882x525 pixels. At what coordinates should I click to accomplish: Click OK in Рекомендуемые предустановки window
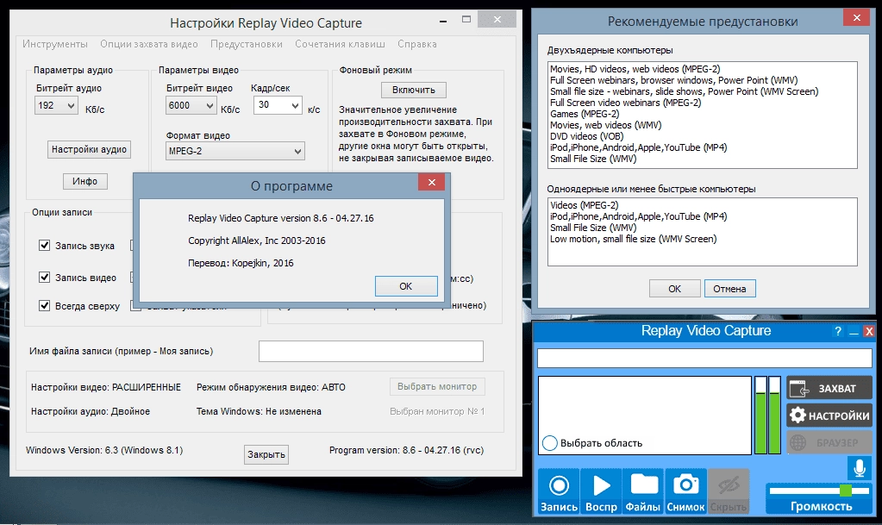coord(674,289)
